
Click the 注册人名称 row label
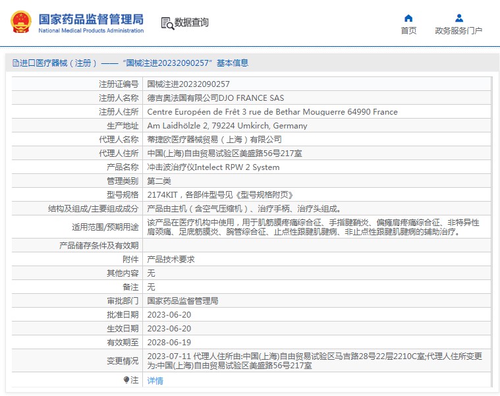pyautogui.click(x=119, y=98)
